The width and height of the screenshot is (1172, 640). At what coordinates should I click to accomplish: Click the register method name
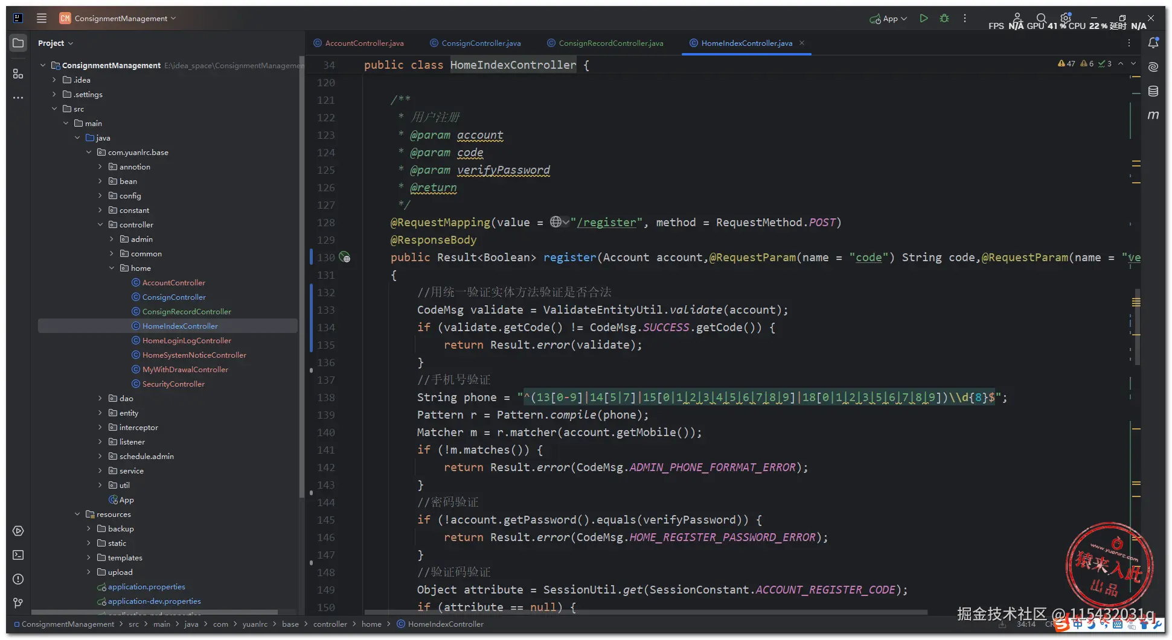tap(569, 257)
